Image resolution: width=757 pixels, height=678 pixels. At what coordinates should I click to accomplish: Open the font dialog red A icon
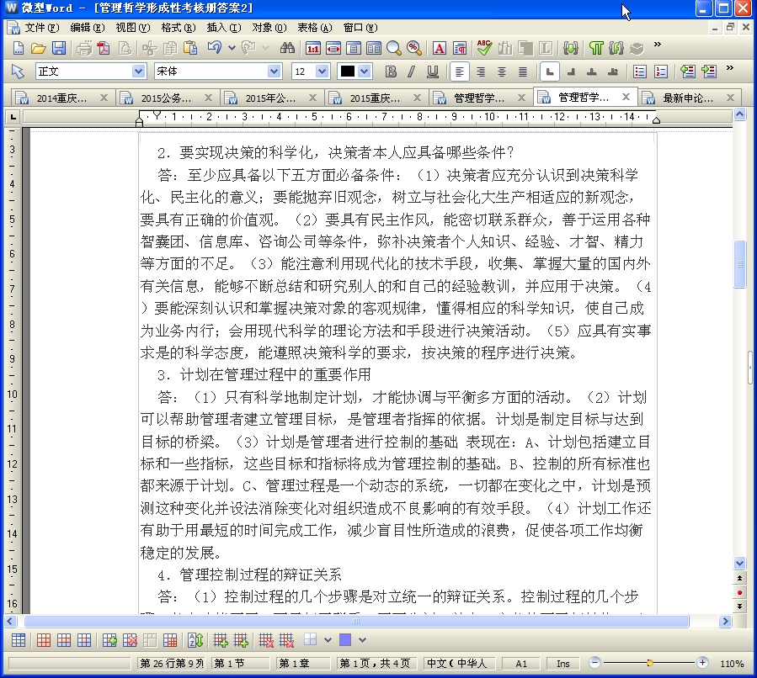[x=439, y=48]
